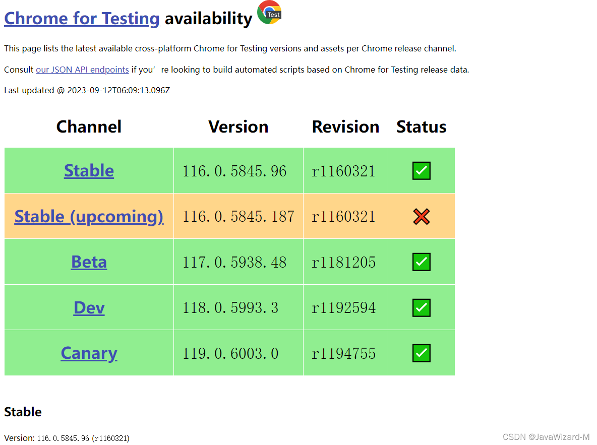The width and height of the screenshot is (597, 445).
Task: Click the Version column header
Action: pos(238,127)
